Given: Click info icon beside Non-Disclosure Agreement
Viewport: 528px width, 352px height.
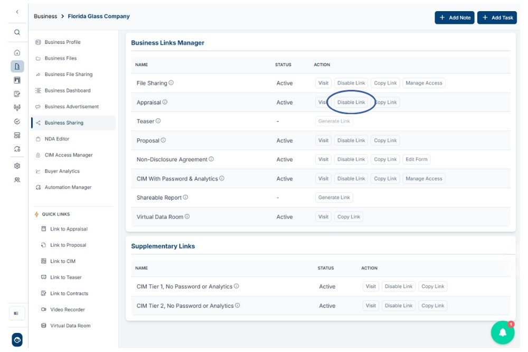Looking at the screenshot, I should (211, 159).
